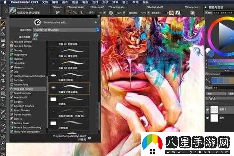
Task: Open the 帮助 menu
Action: coord(135,2)
